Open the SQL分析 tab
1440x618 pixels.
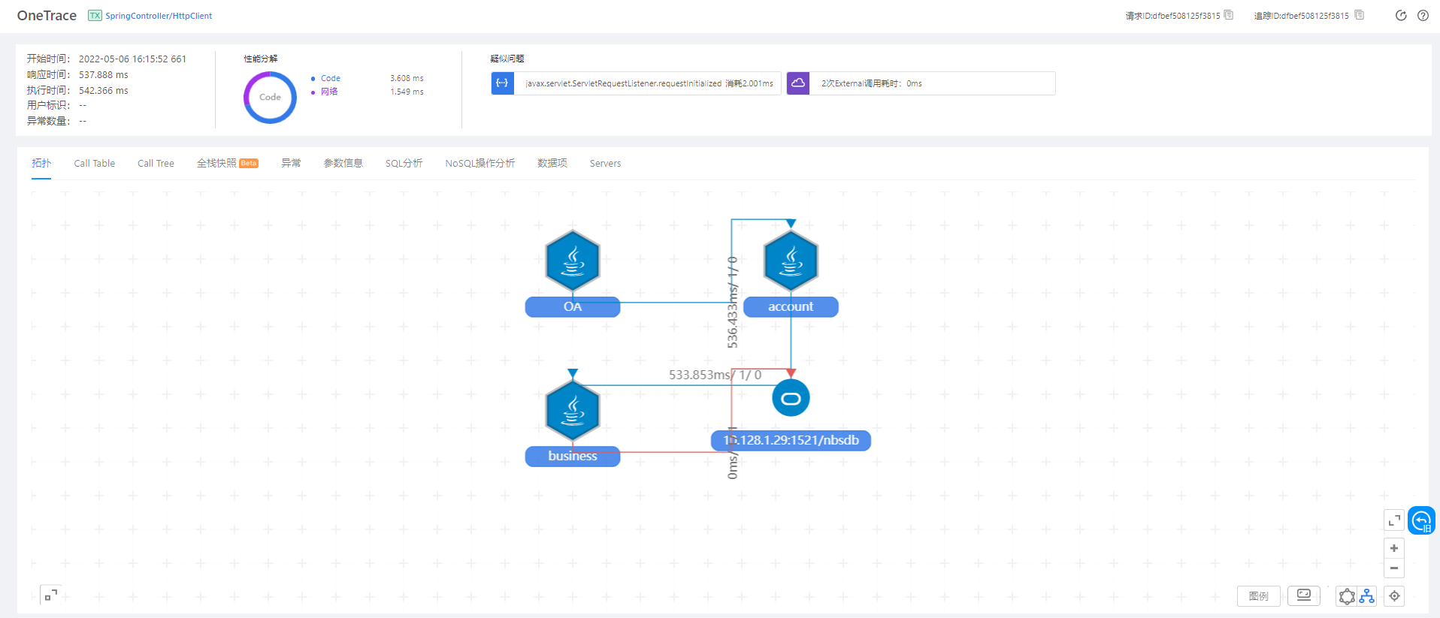pos(404,163)
